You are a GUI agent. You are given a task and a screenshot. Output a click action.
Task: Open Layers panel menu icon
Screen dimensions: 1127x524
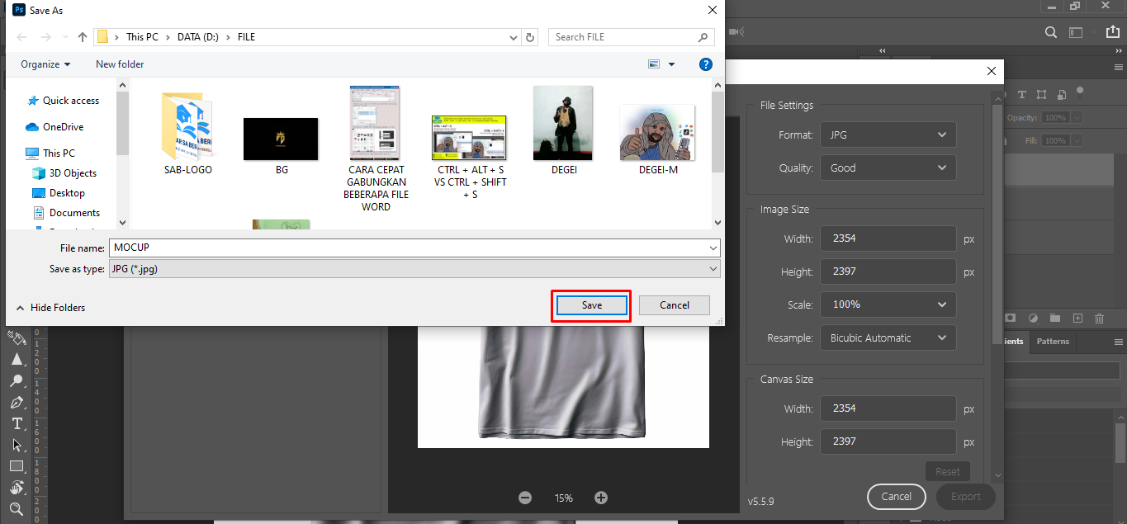tap(1119, 68)
